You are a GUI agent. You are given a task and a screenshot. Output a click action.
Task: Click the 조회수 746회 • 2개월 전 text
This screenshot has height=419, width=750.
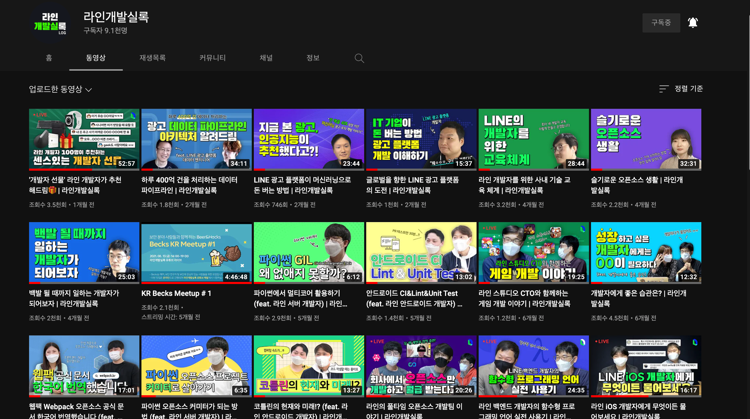(x=285, y=205)
